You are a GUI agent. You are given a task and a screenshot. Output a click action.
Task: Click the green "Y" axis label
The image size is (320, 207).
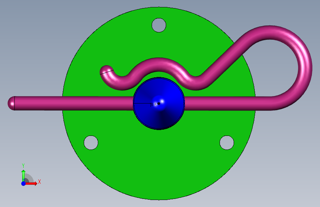(x=23, y=166)
